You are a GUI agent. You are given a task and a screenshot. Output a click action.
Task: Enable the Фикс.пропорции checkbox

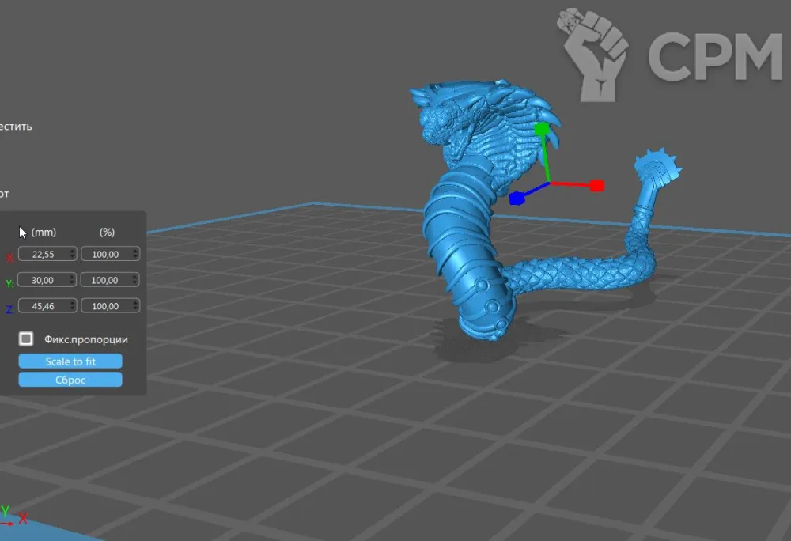coord(26,339)
